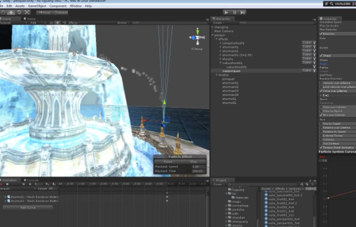Toggle Pivot handle position button
The image size is (356, 227).
[44, 13]
